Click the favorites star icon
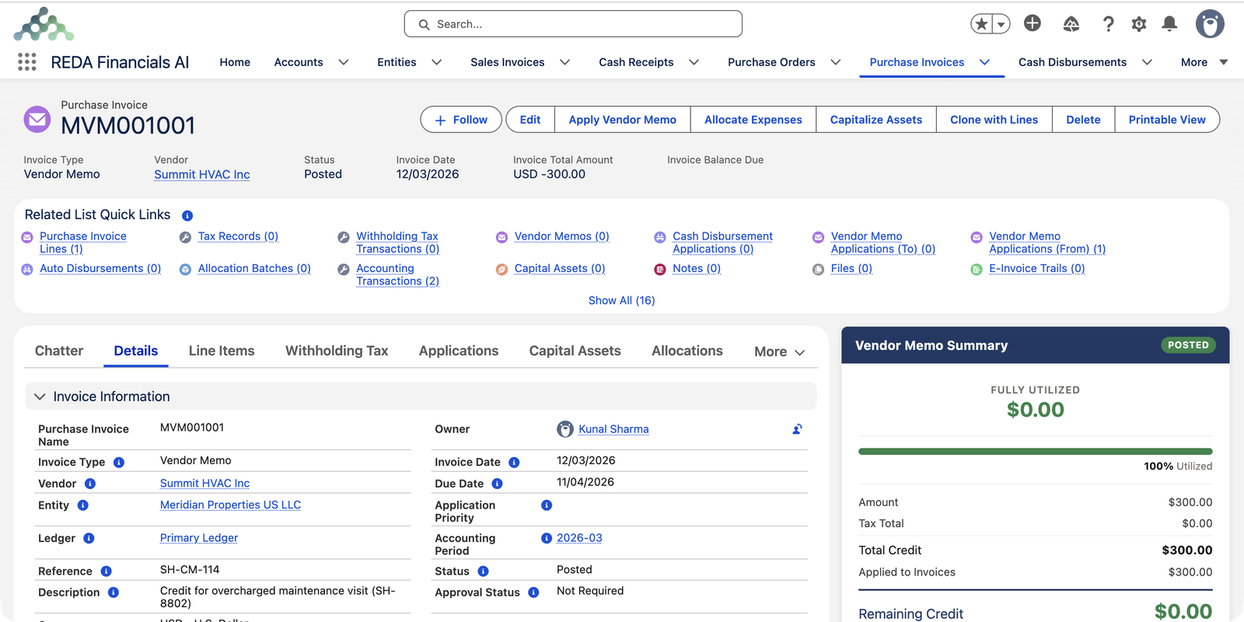Screen dimensions: 1244x622 pyautogui.click(x=982, y=24)
